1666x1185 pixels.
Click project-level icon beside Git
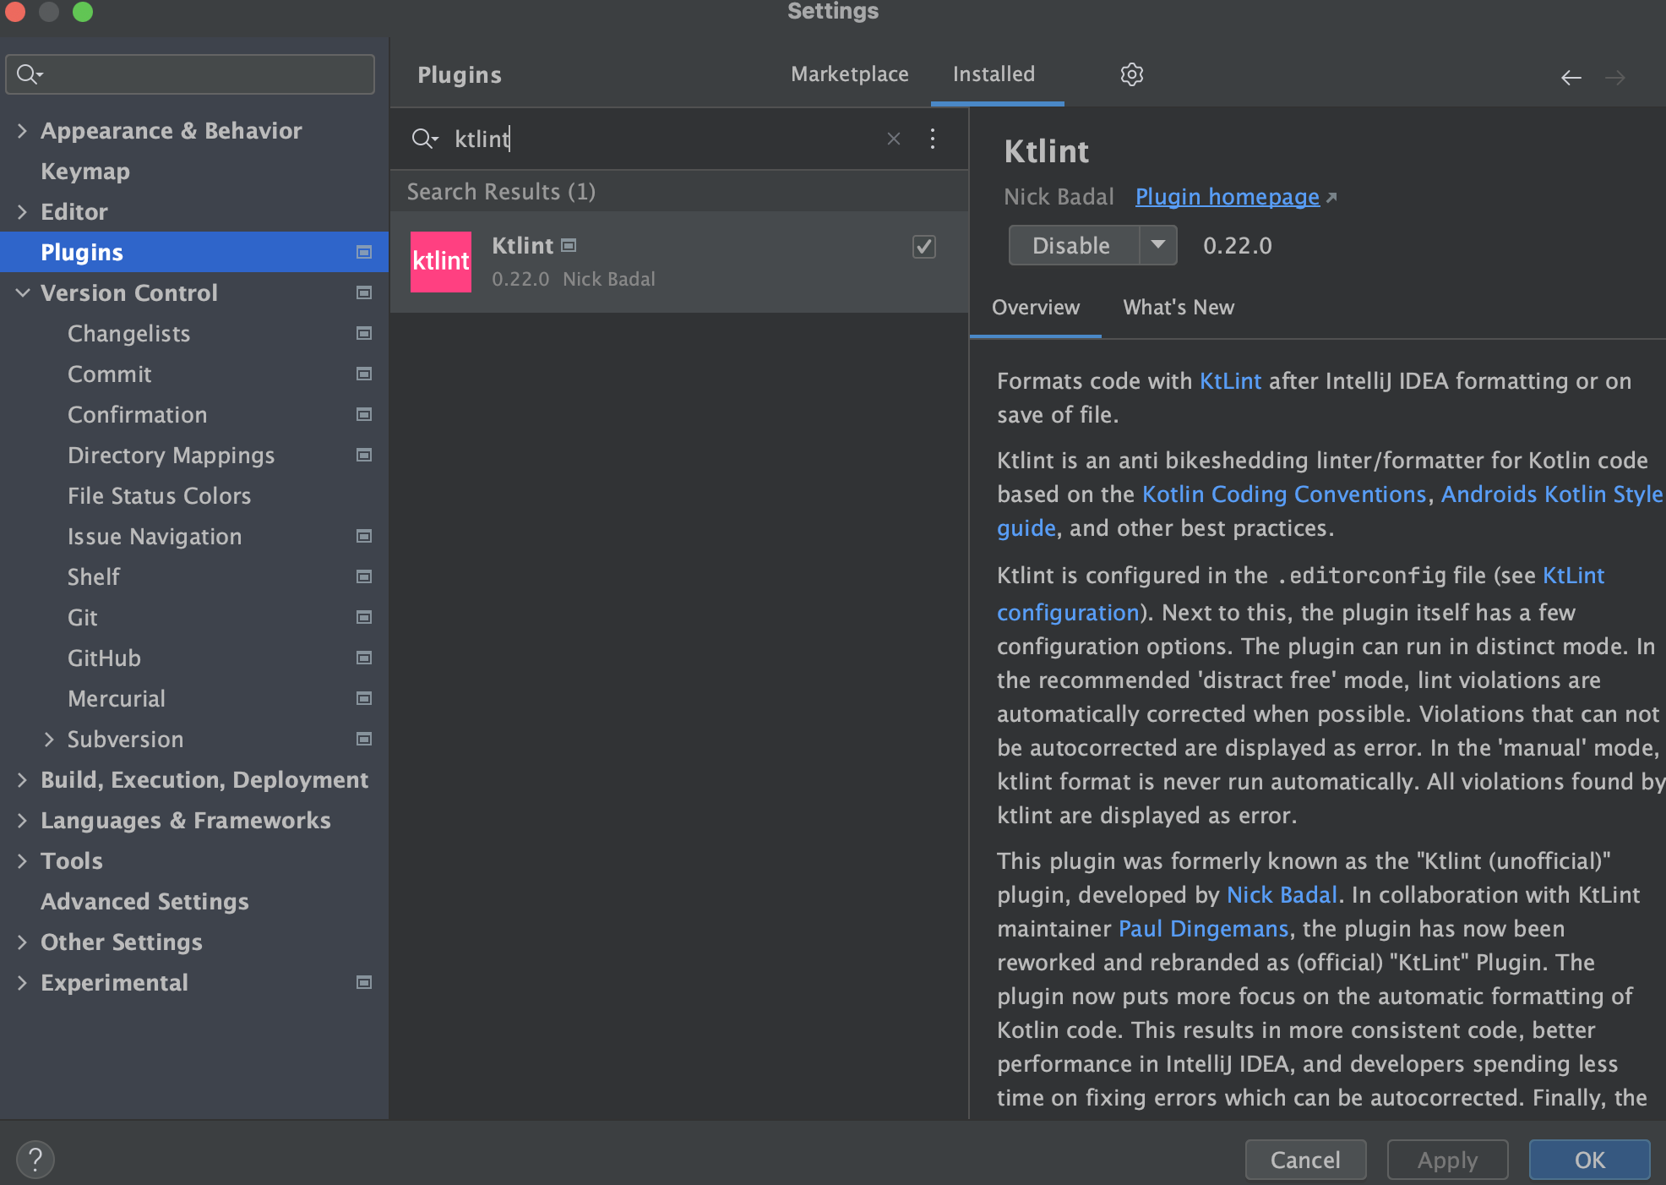click(364, 617)
